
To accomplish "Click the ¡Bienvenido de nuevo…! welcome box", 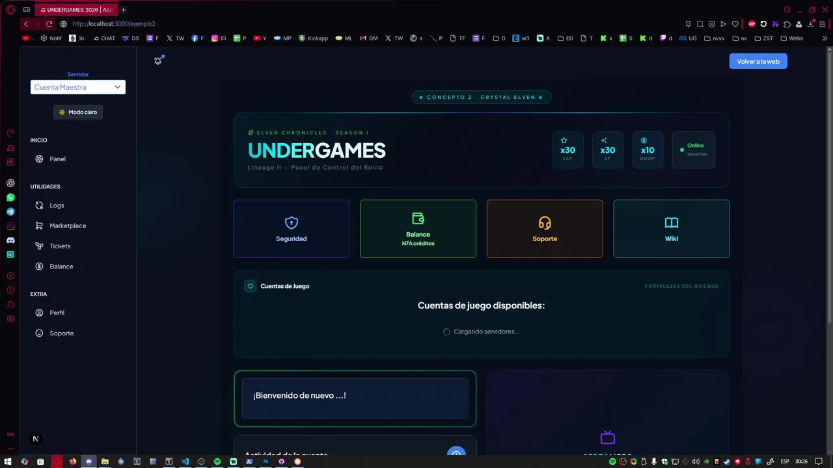I will point(355,398).
